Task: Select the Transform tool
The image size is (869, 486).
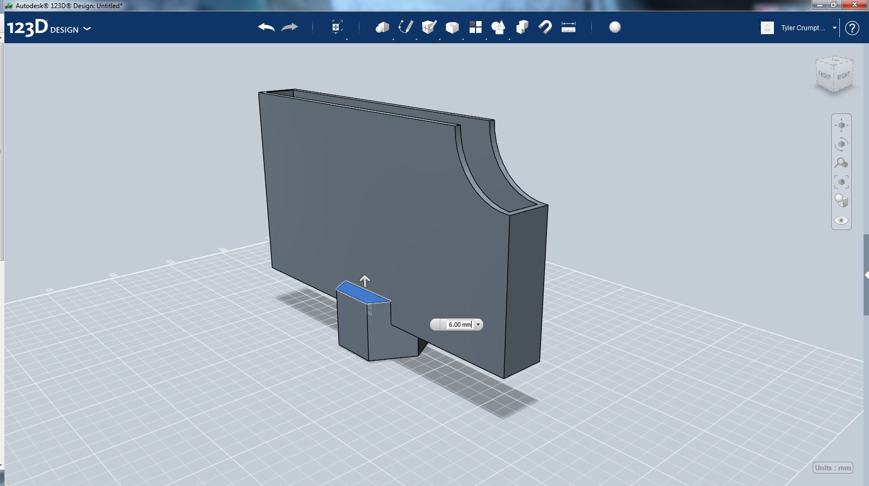Action: [337, 27]
